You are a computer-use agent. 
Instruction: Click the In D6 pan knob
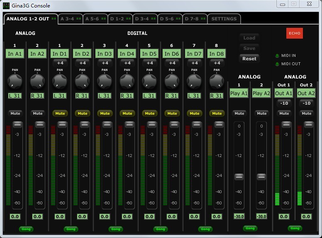(172, 81)
